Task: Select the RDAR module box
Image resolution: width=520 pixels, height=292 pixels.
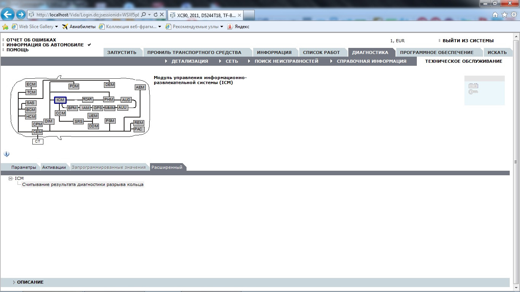Action: point(88,100)
